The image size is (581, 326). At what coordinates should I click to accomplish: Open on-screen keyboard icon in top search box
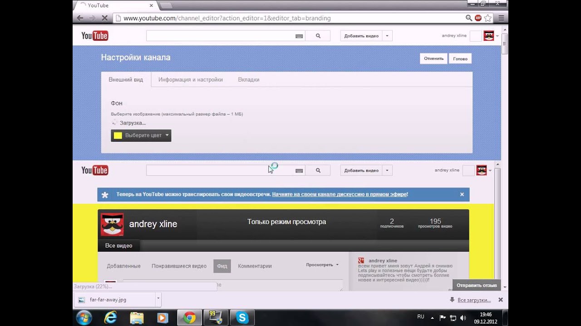pyautogui.click(x=299, y=36)
